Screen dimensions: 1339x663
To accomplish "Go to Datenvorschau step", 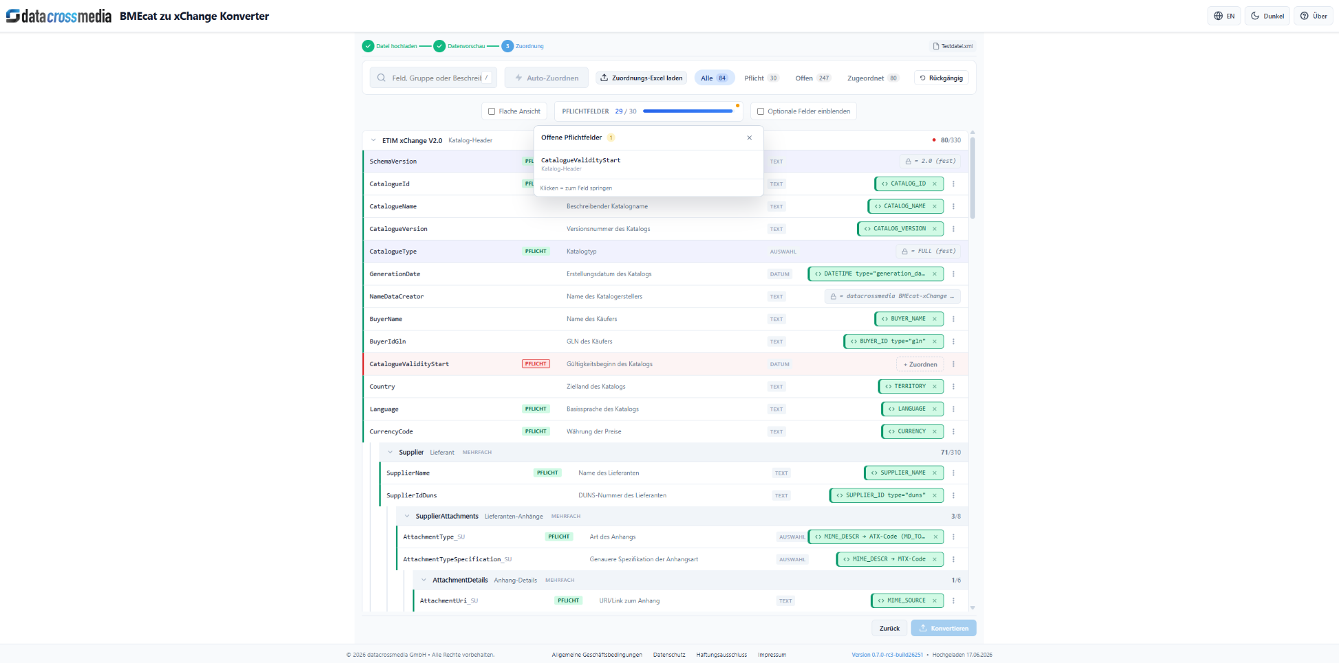I will 459,46.
